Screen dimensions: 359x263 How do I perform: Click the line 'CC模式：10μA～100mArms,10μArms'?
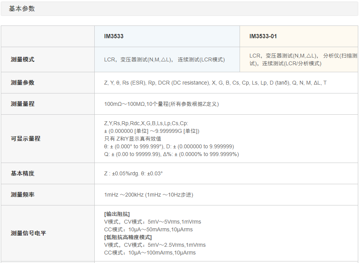(150, 253)
